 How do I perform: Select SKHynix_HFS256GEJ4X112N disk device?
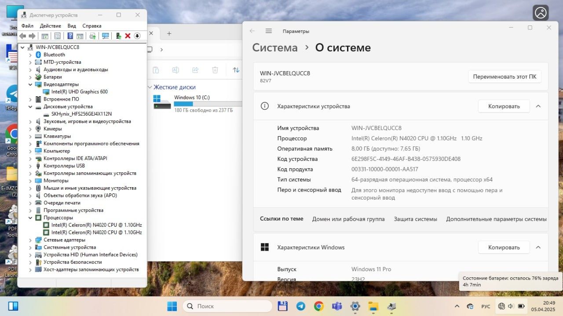[81, 114]
